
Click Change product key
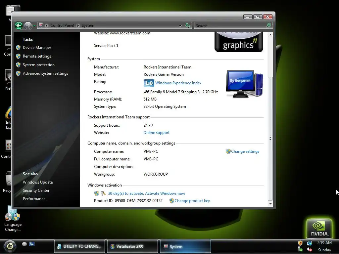pos(192,201)
